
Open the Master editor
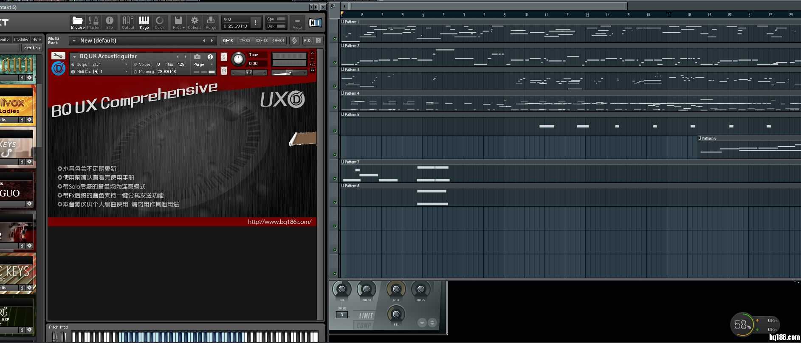tap(93, 22)
